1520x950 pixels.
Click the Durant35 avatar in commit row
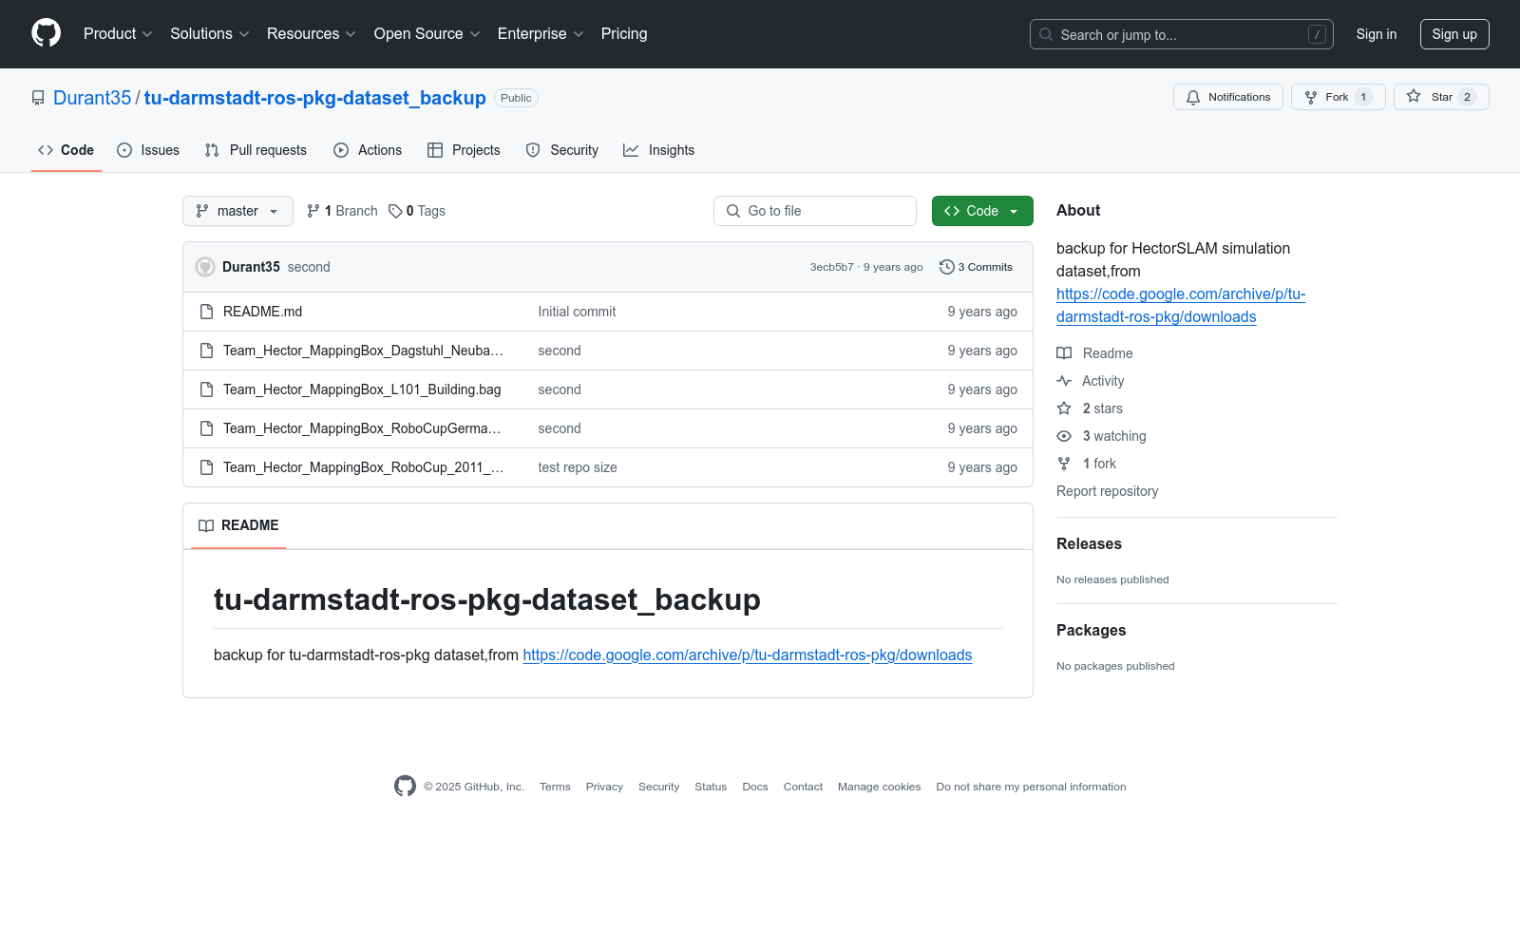coord(205,267)
